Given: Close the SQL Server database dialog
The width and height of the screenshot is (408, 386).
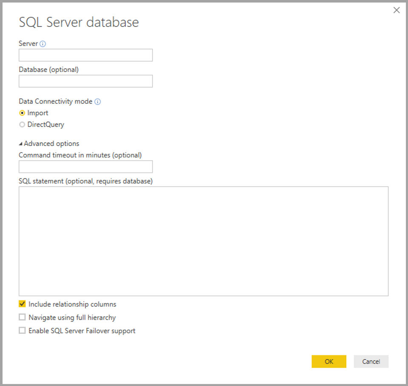Looking at the screenshot, I should (397, 10).
